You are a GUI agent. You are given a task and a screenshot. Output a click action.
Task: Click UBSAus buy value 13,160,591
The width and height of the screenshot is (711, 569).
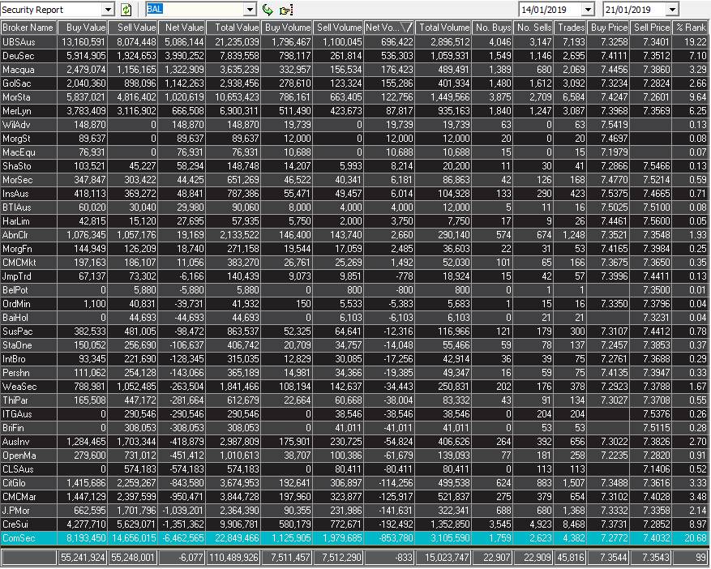point(84,42)
